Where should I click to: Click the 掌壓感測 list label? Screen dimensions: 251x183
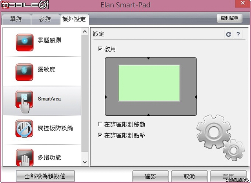(49, 40)
